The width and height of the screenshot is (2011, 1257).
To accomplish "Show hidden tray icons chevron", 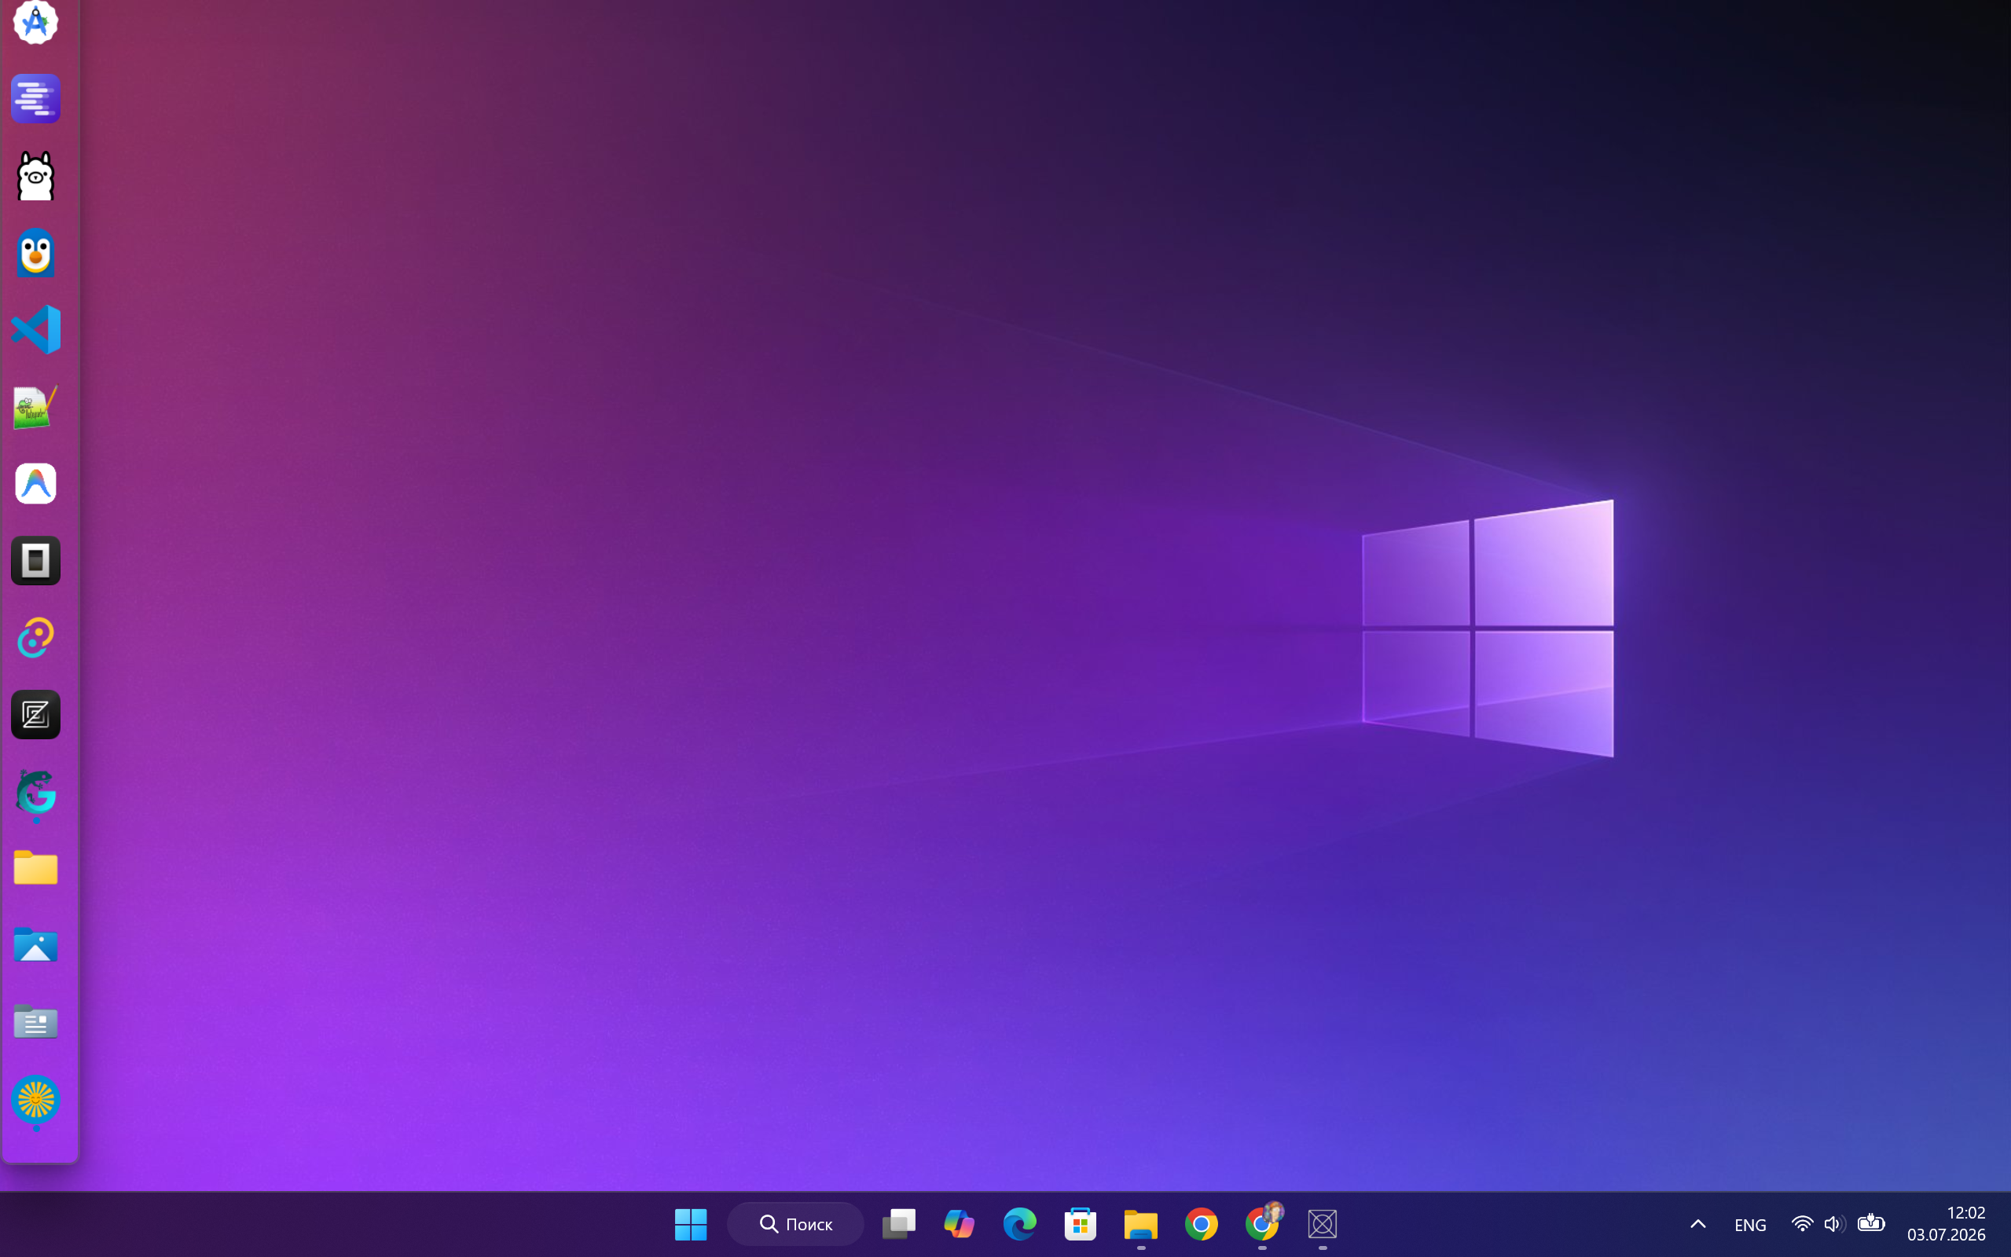I will coord(1698,1224).
